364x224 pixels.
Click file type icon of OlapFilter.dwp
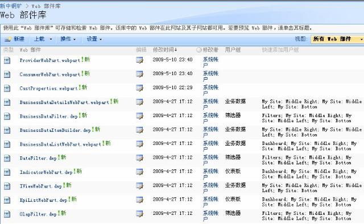click(7, 214)
